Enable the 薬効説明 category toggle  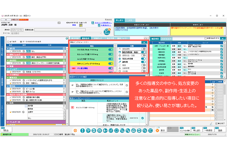[x=143, y=49]
